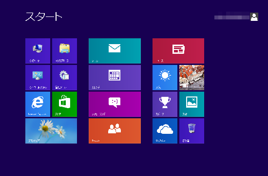This screenshot has width=268, height=176.
Task: Open the Desktop tile with daisies
Action: point(51,131)
